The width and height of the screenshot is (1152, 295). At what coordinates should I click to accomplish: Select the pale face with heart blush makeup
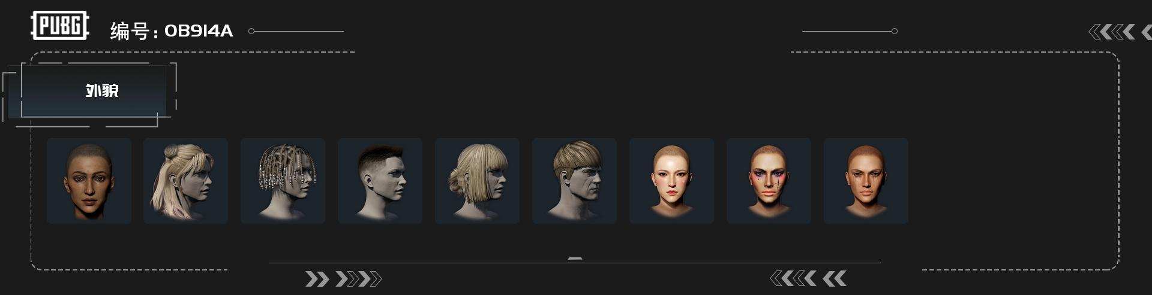pyautogui.click(x=671, y=181)
